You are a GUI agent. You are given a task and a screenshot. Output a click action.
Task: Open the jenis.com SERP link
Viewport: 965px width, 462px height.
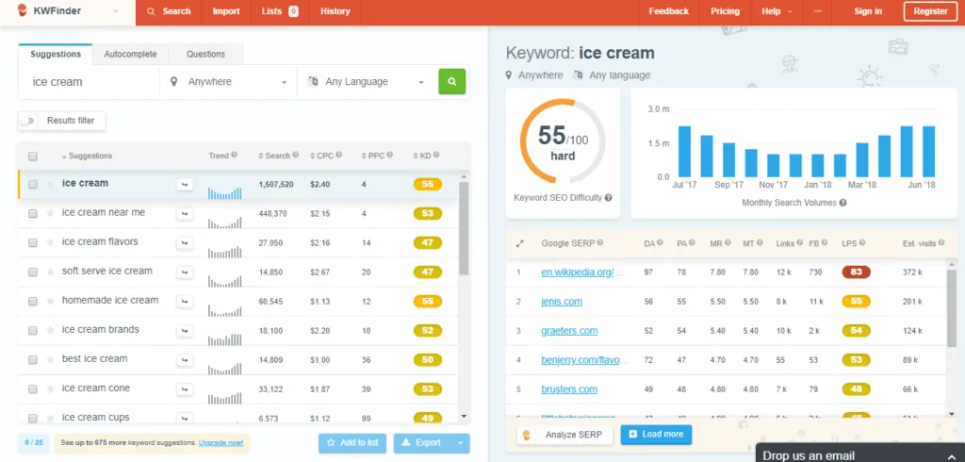[562, 302]
